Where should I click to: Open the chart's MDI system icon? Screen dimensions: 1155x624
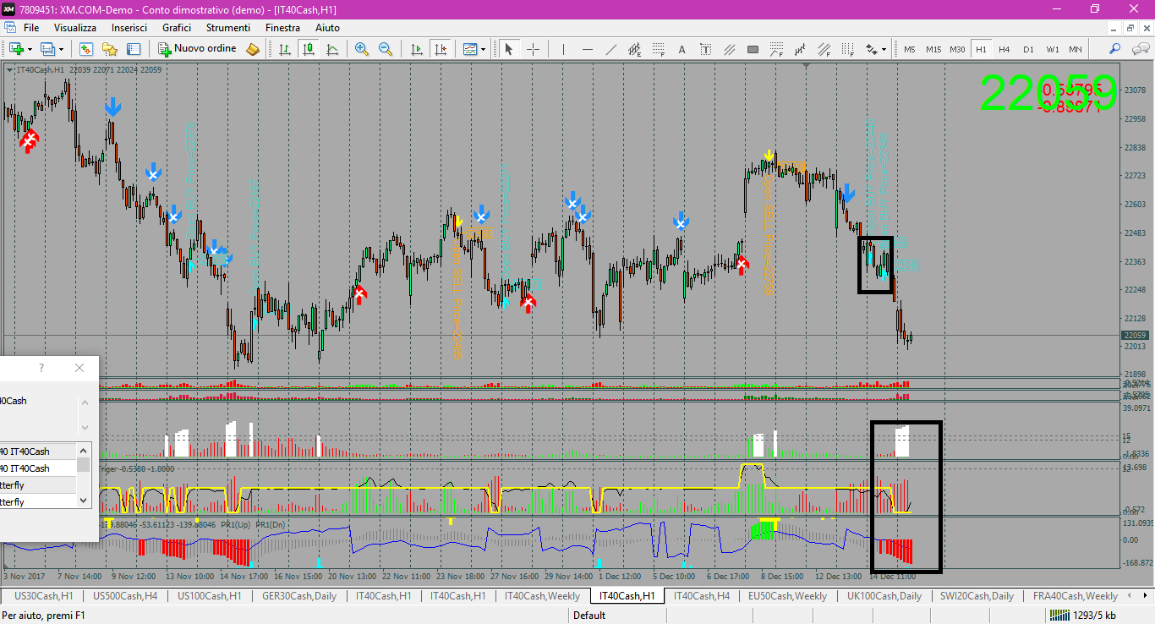[10, 28]
